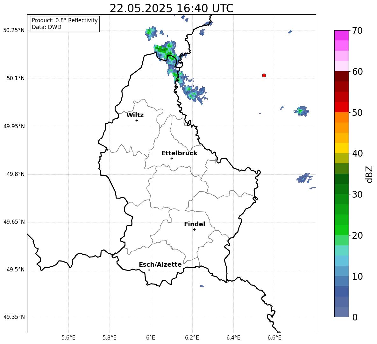377x344 pixels.
Task: Click the dBZ colorbar axis label
Action: point(370,174)
